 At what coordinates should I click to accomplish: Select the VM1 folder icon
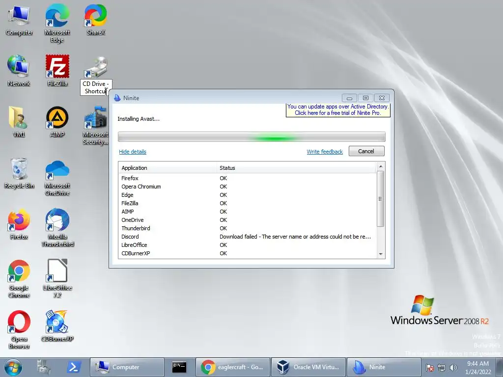pyautogui.click(x=19, y=122)
